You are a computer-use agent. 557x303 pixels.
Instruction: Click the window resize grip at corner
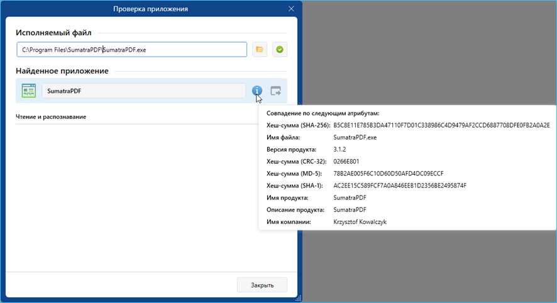click(x=298, y=299)
